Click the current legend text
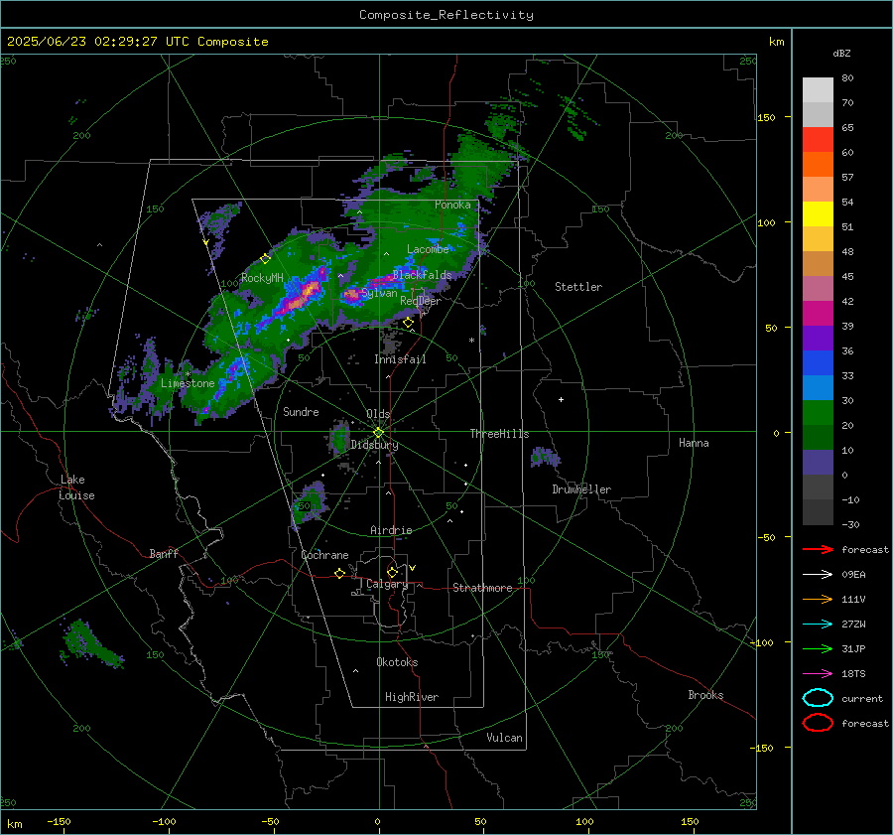Screen dimensions: 893x835 point(861,699)
